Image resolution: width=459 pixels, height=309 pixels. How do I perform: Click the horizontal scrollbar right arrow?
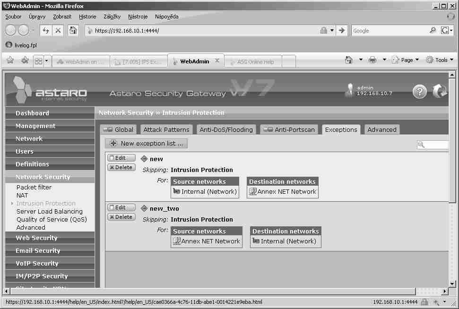pyautogui.click(x=445, y=291)
